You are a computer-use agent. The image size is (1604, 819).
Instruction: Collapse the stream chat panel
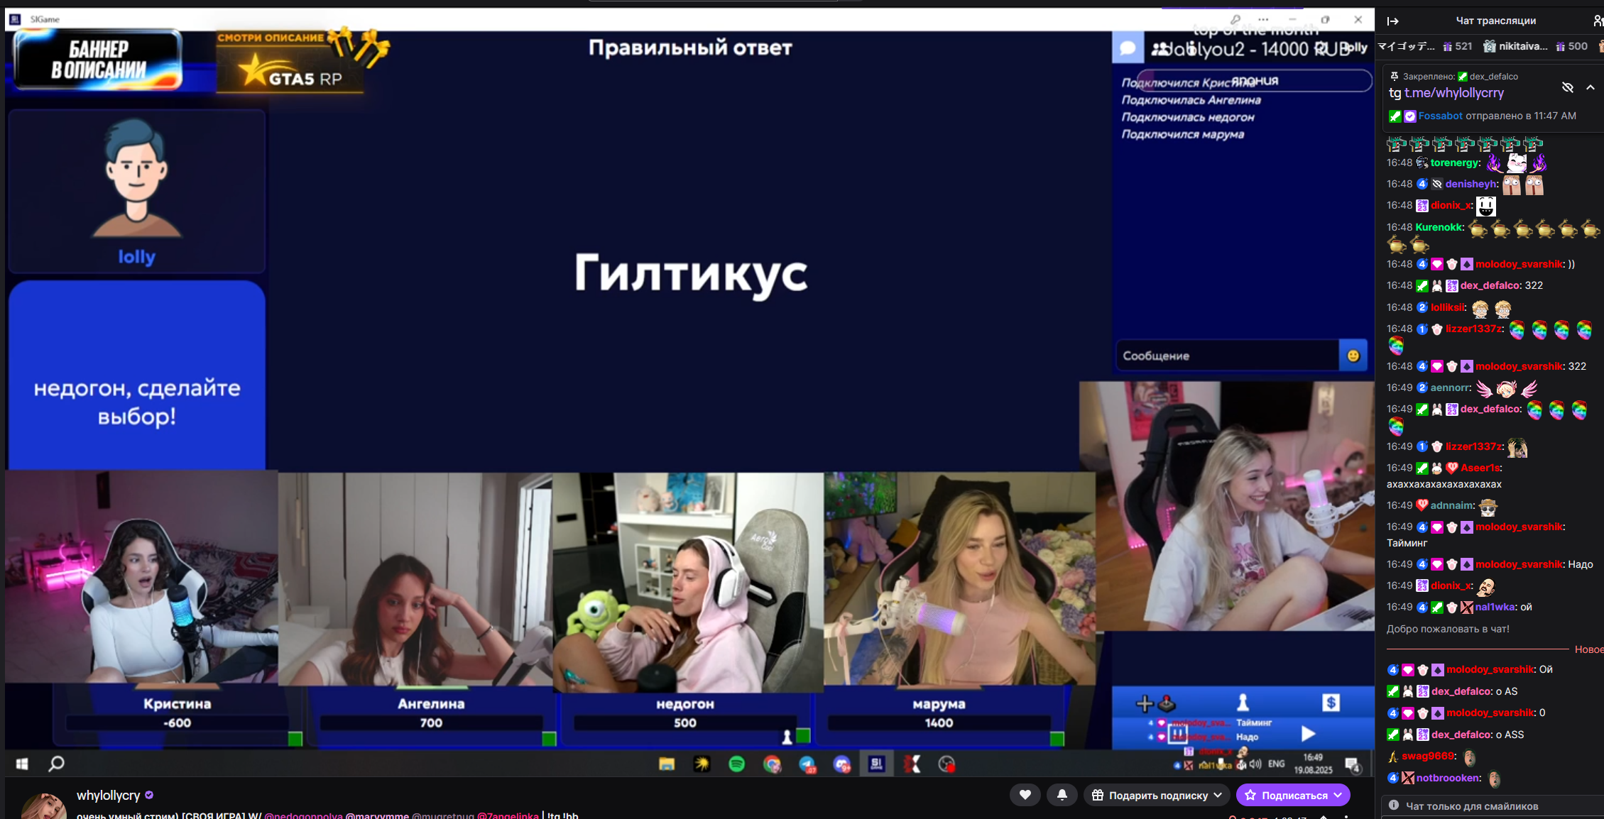click(1393, 21)
